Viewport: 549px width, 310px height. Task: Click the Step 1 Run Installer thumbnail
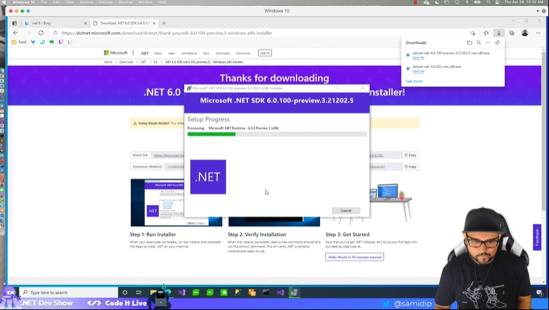[x=176, y=202]
